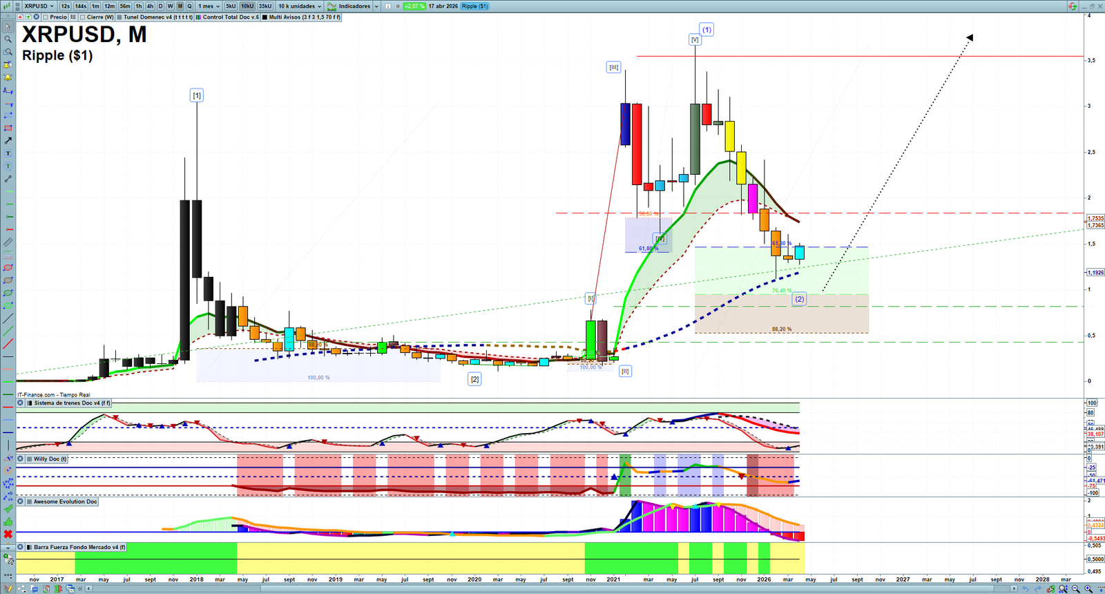Open the Indicadores button

[x=349, y=6]
